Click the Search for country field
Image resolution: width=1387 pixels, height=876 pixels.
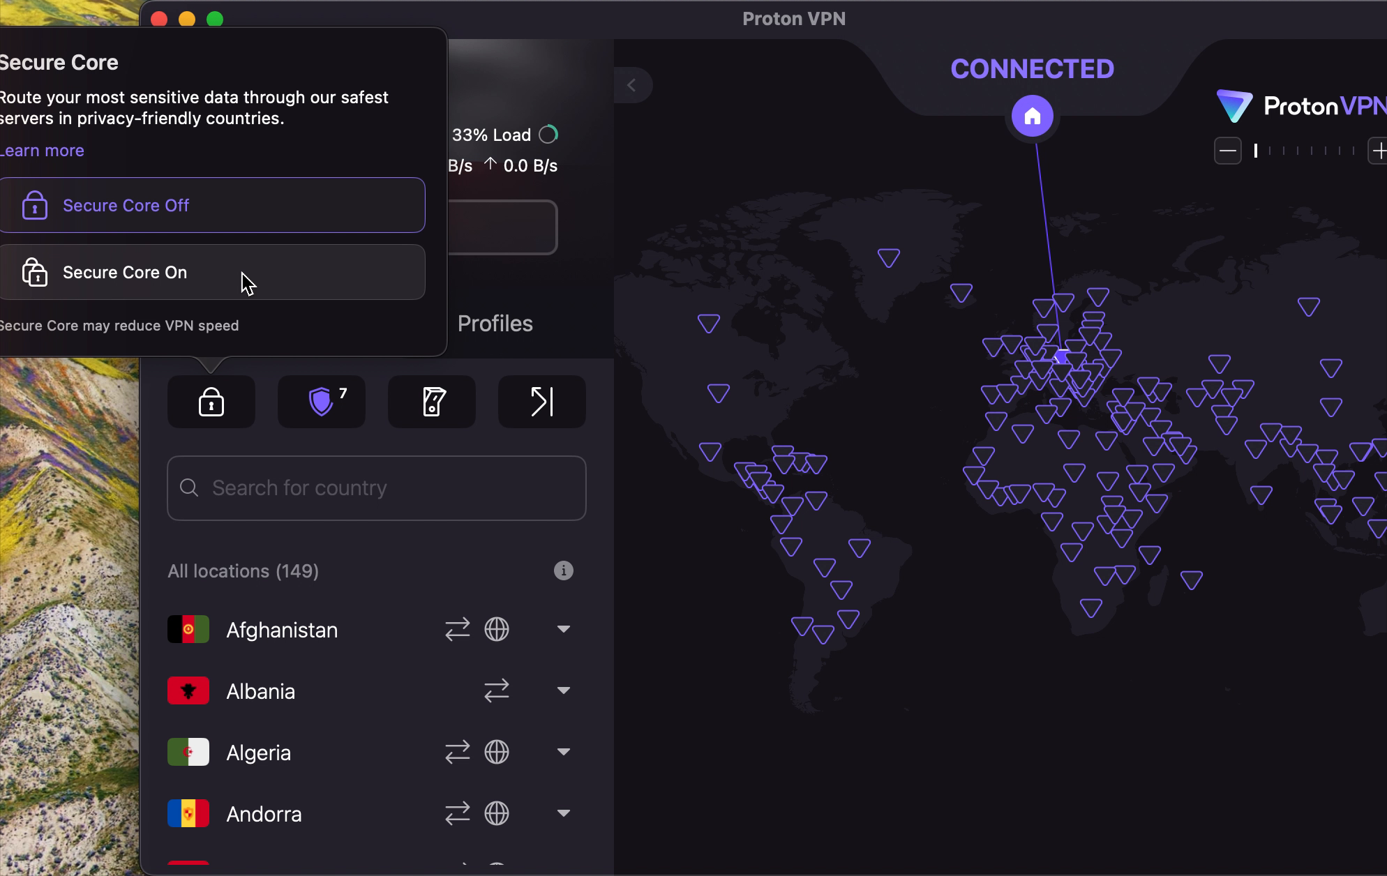tap(377, 488)
